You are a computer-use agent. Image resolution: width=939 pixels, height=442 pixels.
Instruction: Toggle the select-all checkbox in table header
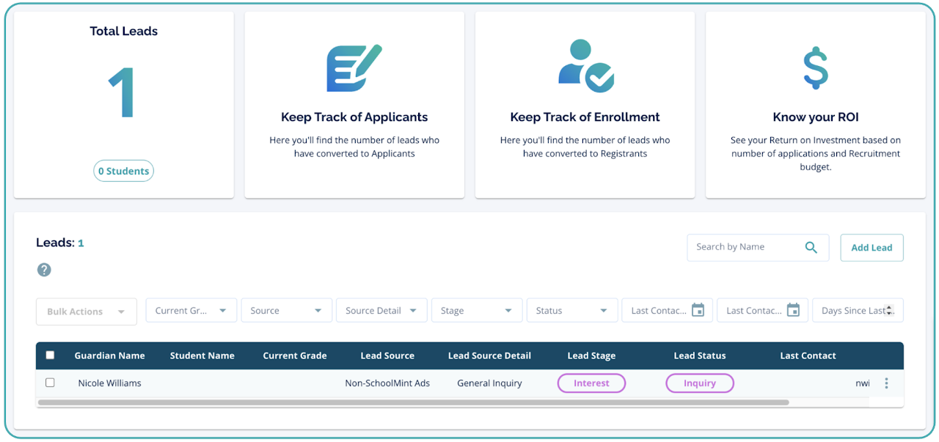pos(50,356)
